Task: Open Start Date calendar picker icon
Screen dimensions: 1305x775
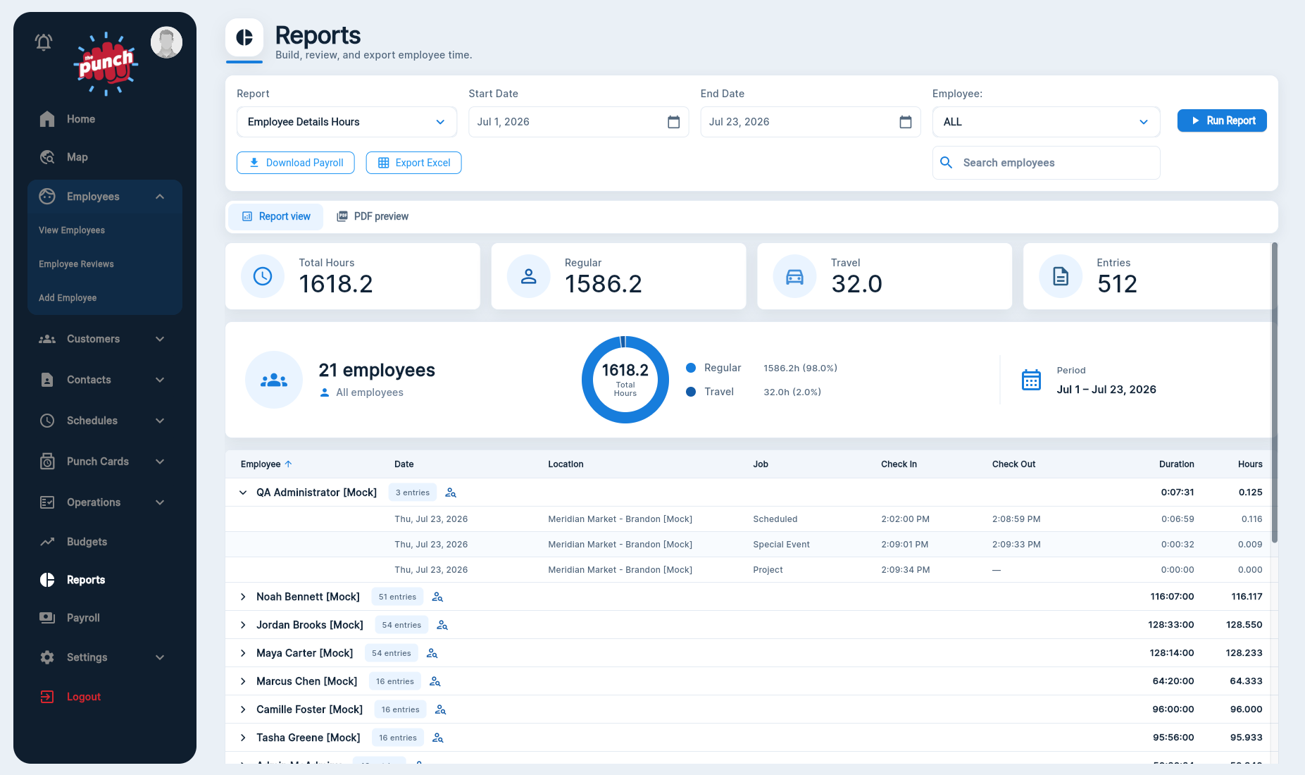Action: tap(673, 122)
